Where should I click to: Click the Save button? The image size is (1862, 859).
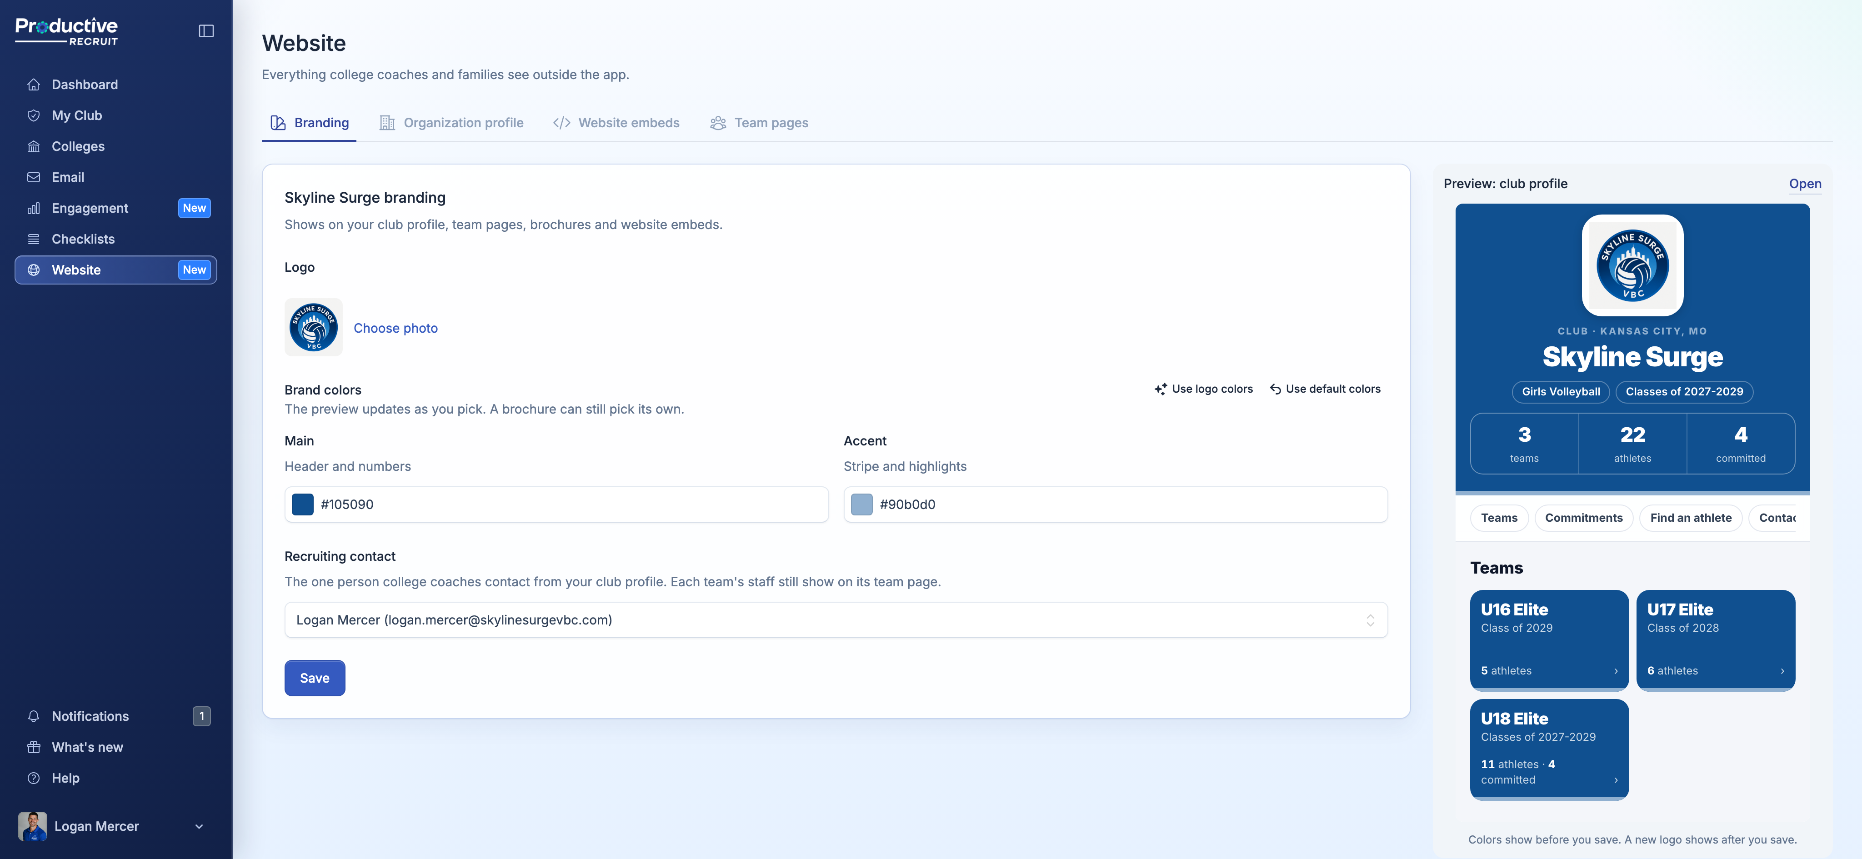(x=315, y=679)
